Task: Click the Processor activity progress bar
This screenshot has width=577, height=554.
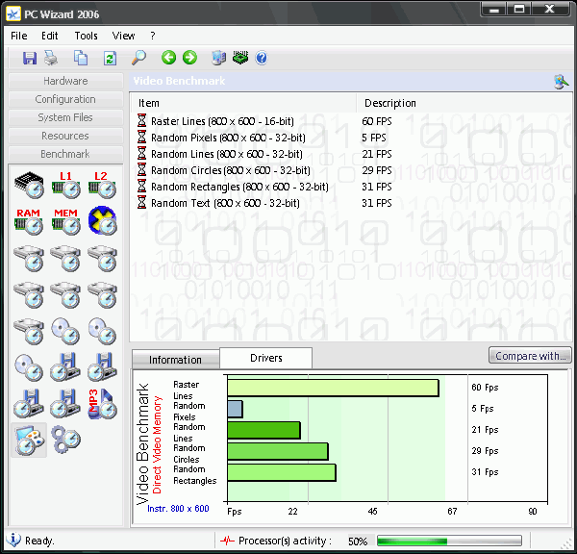Action: [449, 541]
